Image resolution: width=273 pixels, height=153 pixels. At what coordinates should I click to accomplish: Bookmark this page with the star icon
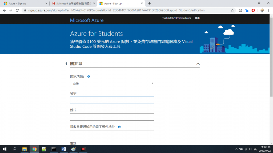click(232, 10)
